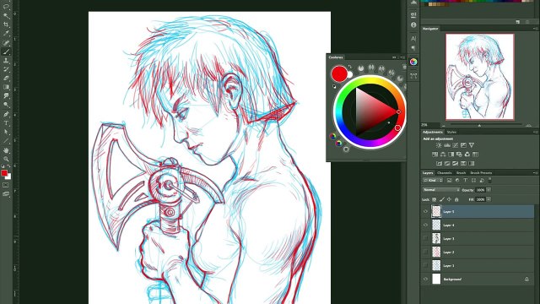Select the Type tool in toolbox
The height and width of the screenshot is (304, 540).
[6, 123]
